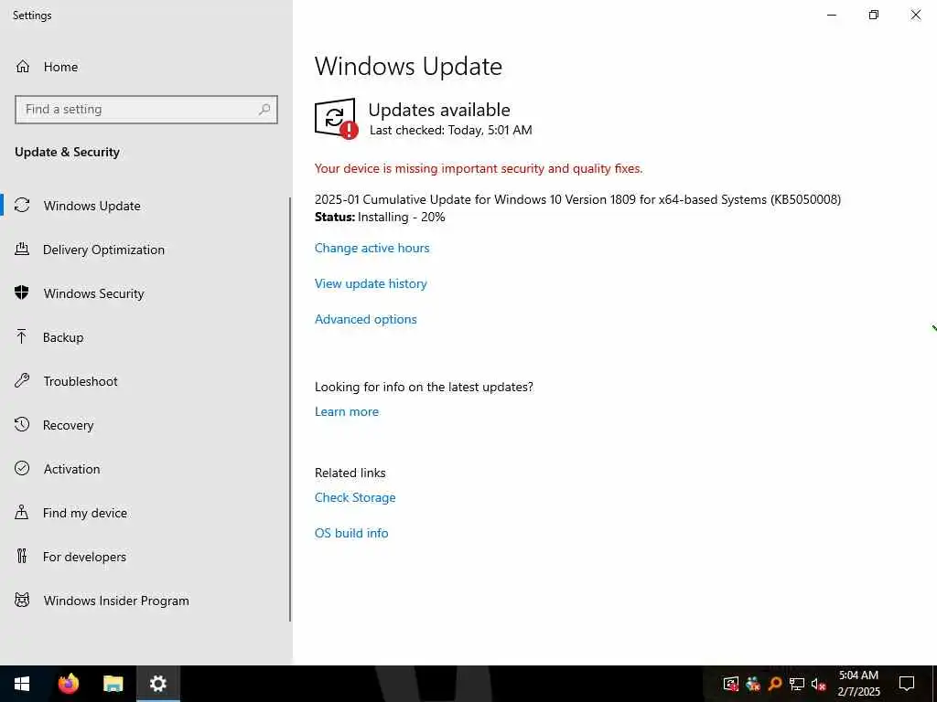Open Find my device settings

coord(145,513)
